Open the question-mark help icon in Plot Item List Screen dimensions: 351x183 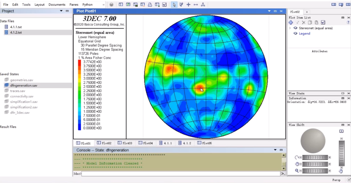348,22
